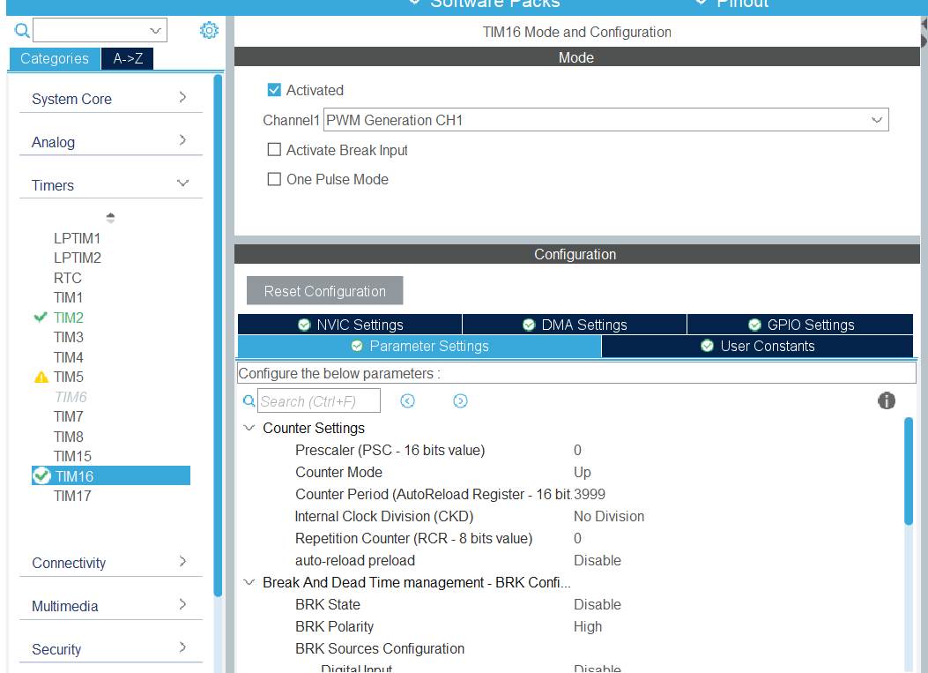Click the Counter Mode value Up
This screenshot has height=673, width=928.
(582, 472)
